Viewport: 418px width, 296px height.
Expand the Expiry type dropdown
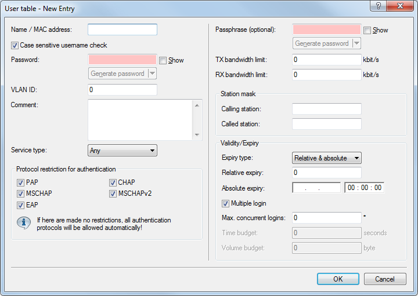pos(326,158)
